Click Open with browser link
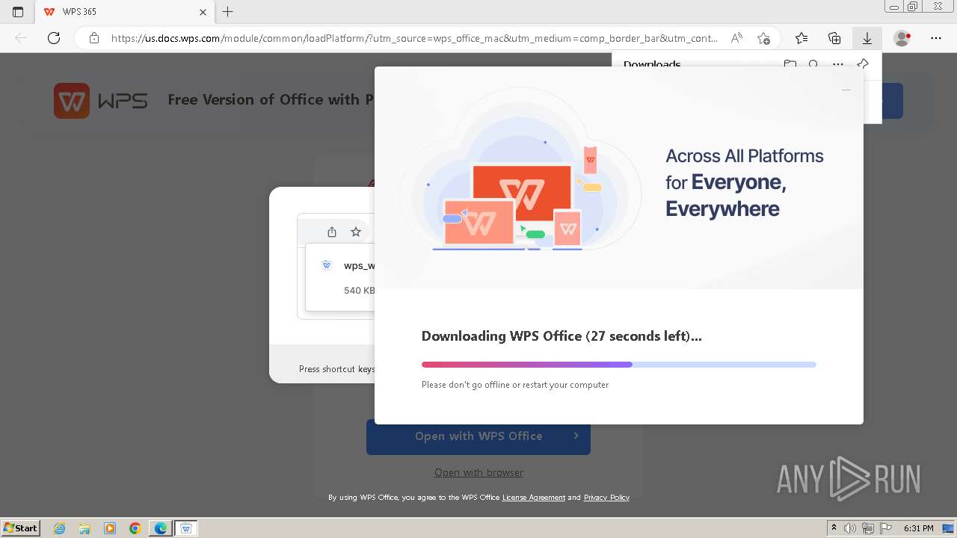 (478, 472)
